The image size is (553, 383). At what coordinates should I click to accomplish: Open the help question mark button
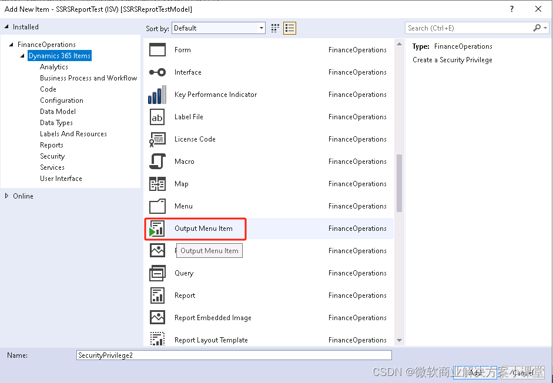pyautogui.click(x=512, y=9)
